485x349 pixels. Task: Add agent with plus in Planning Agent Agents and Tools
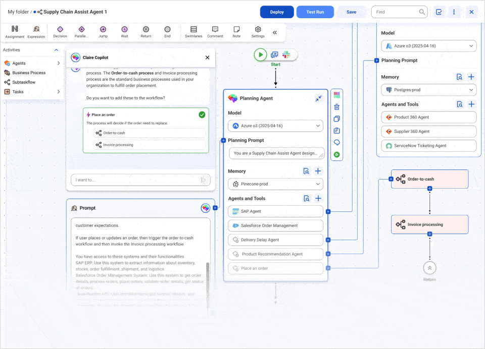318,198
